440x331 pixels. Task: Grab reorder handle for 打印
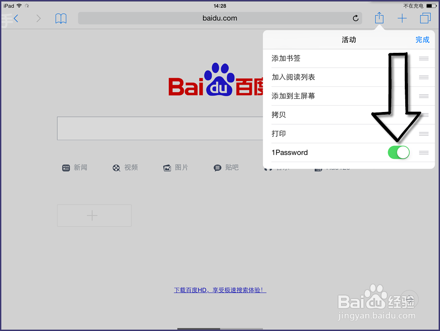click(424, 134)
